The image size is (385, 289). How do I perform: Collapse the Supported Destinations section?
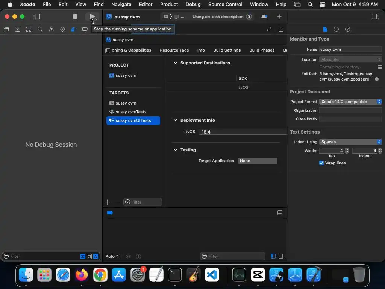coord(175,63)
